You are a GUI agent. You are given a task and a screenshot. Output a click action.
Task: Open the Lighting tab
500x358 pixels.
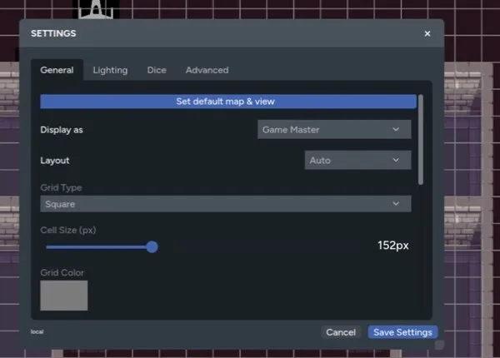click(110, 70)
